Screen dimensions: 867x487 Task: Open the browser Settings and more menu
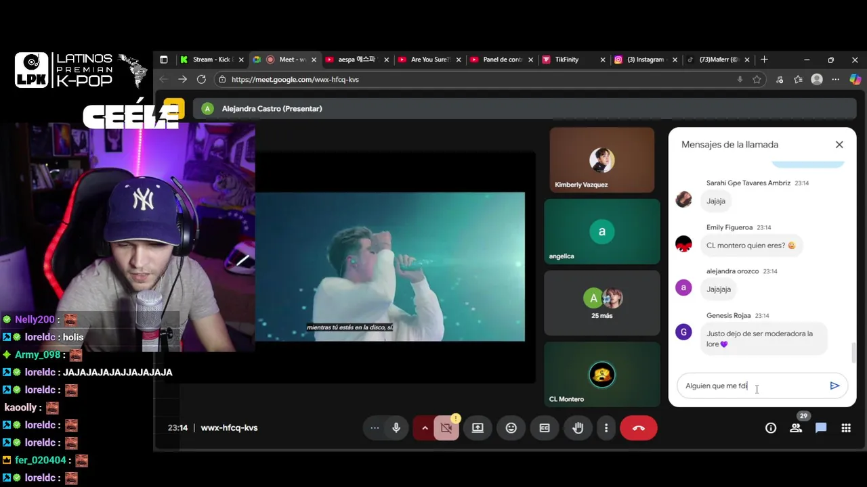[x=836, y=79]
